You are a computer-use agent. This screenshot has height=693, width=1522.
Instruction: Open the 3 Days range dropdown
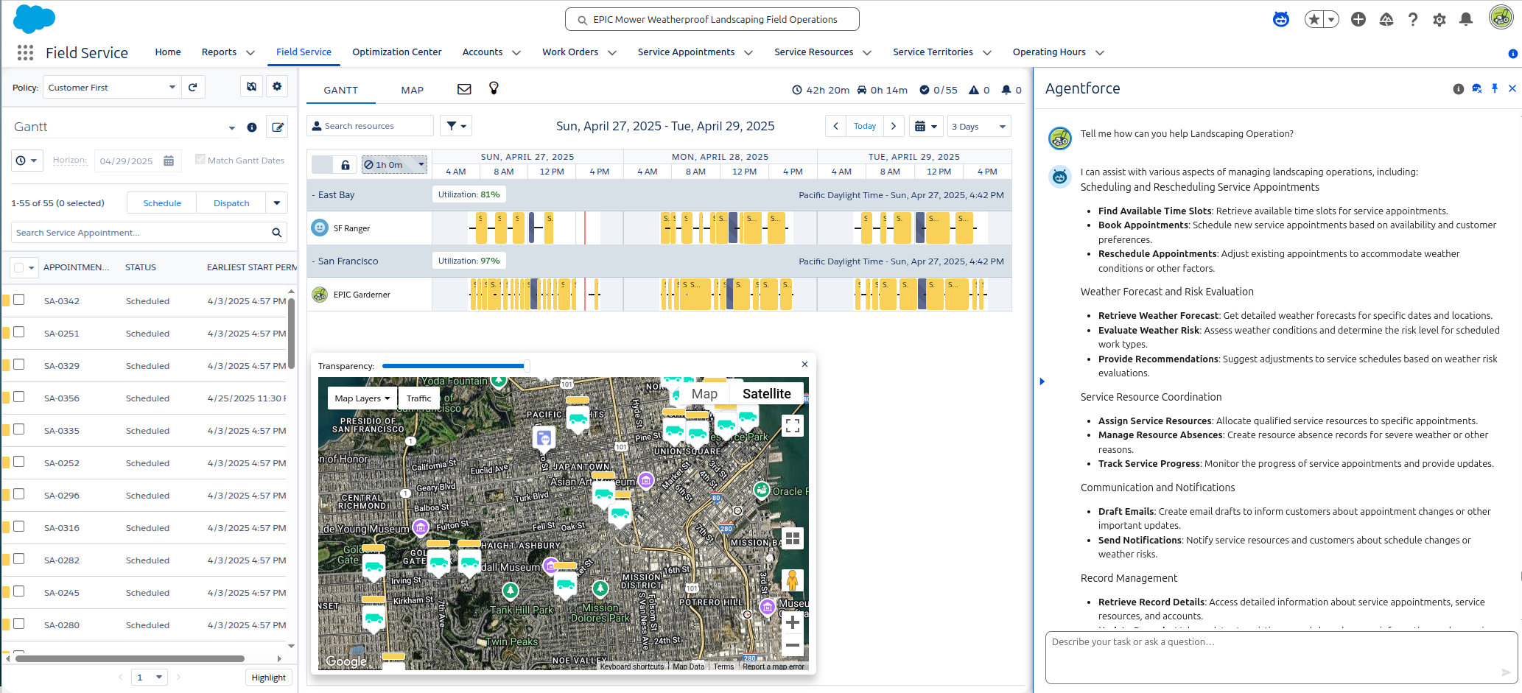click(978, 127)
